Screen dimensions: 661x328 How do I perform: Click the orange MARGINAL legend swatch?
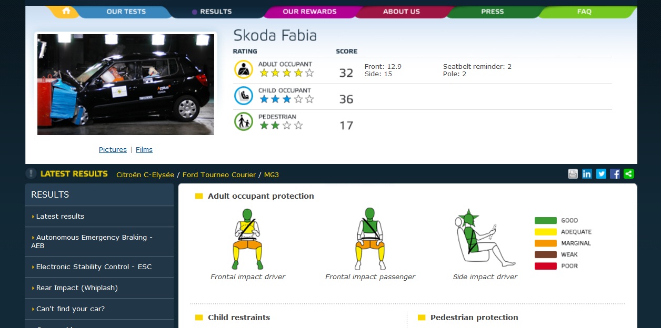click(546, 243)
